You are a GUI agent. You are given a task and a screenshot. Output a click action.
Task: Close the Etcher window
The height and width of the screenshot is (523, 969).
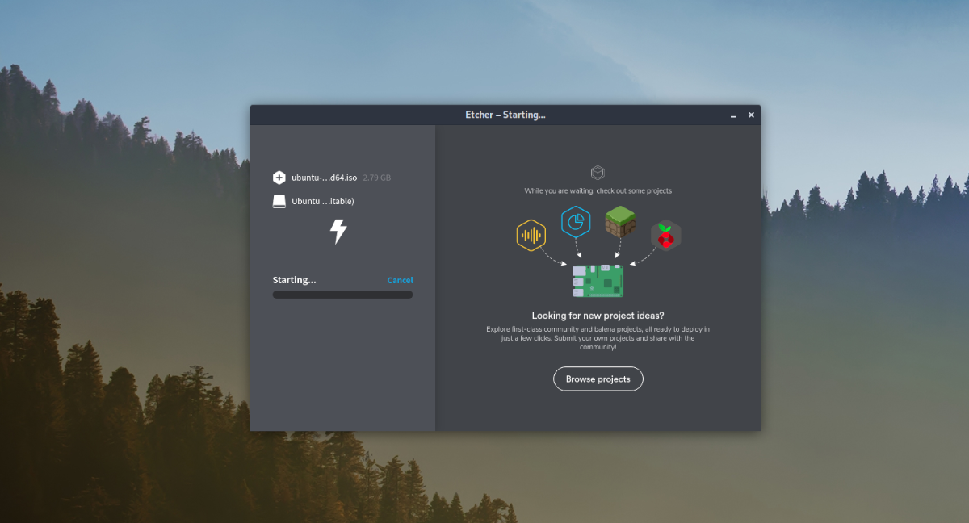(751, 115)
